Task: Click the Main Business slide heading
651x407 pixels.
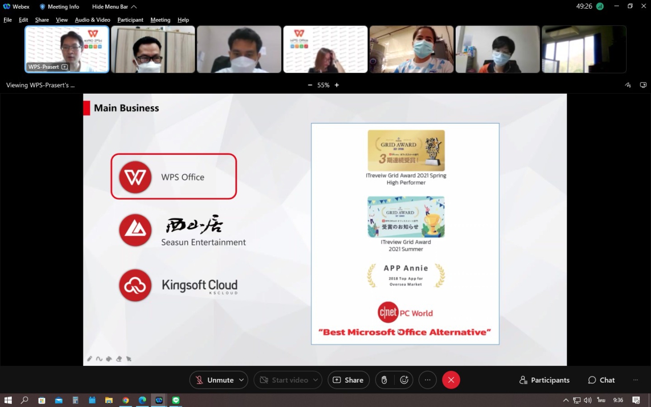Action: click(126, 108)
